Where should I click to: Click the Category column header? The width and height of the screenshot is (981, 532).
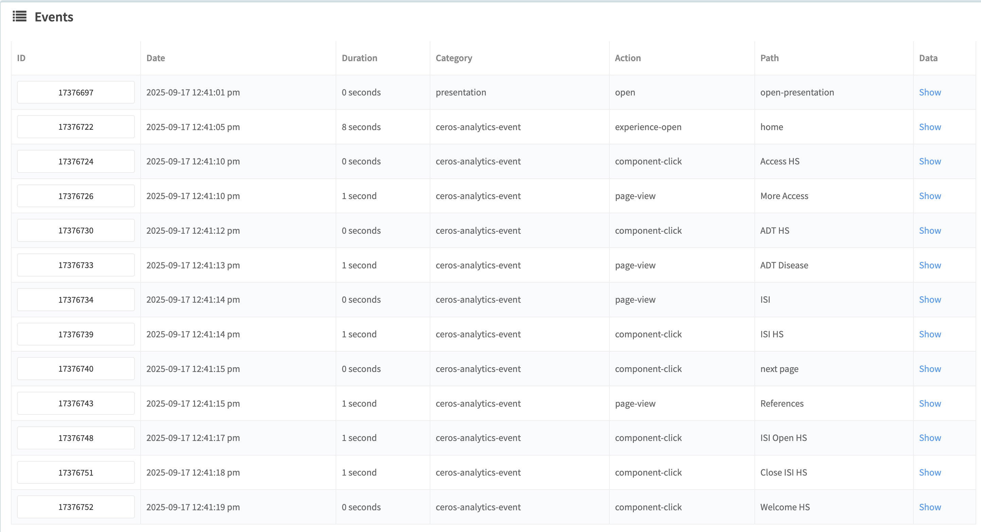(453, 58)
